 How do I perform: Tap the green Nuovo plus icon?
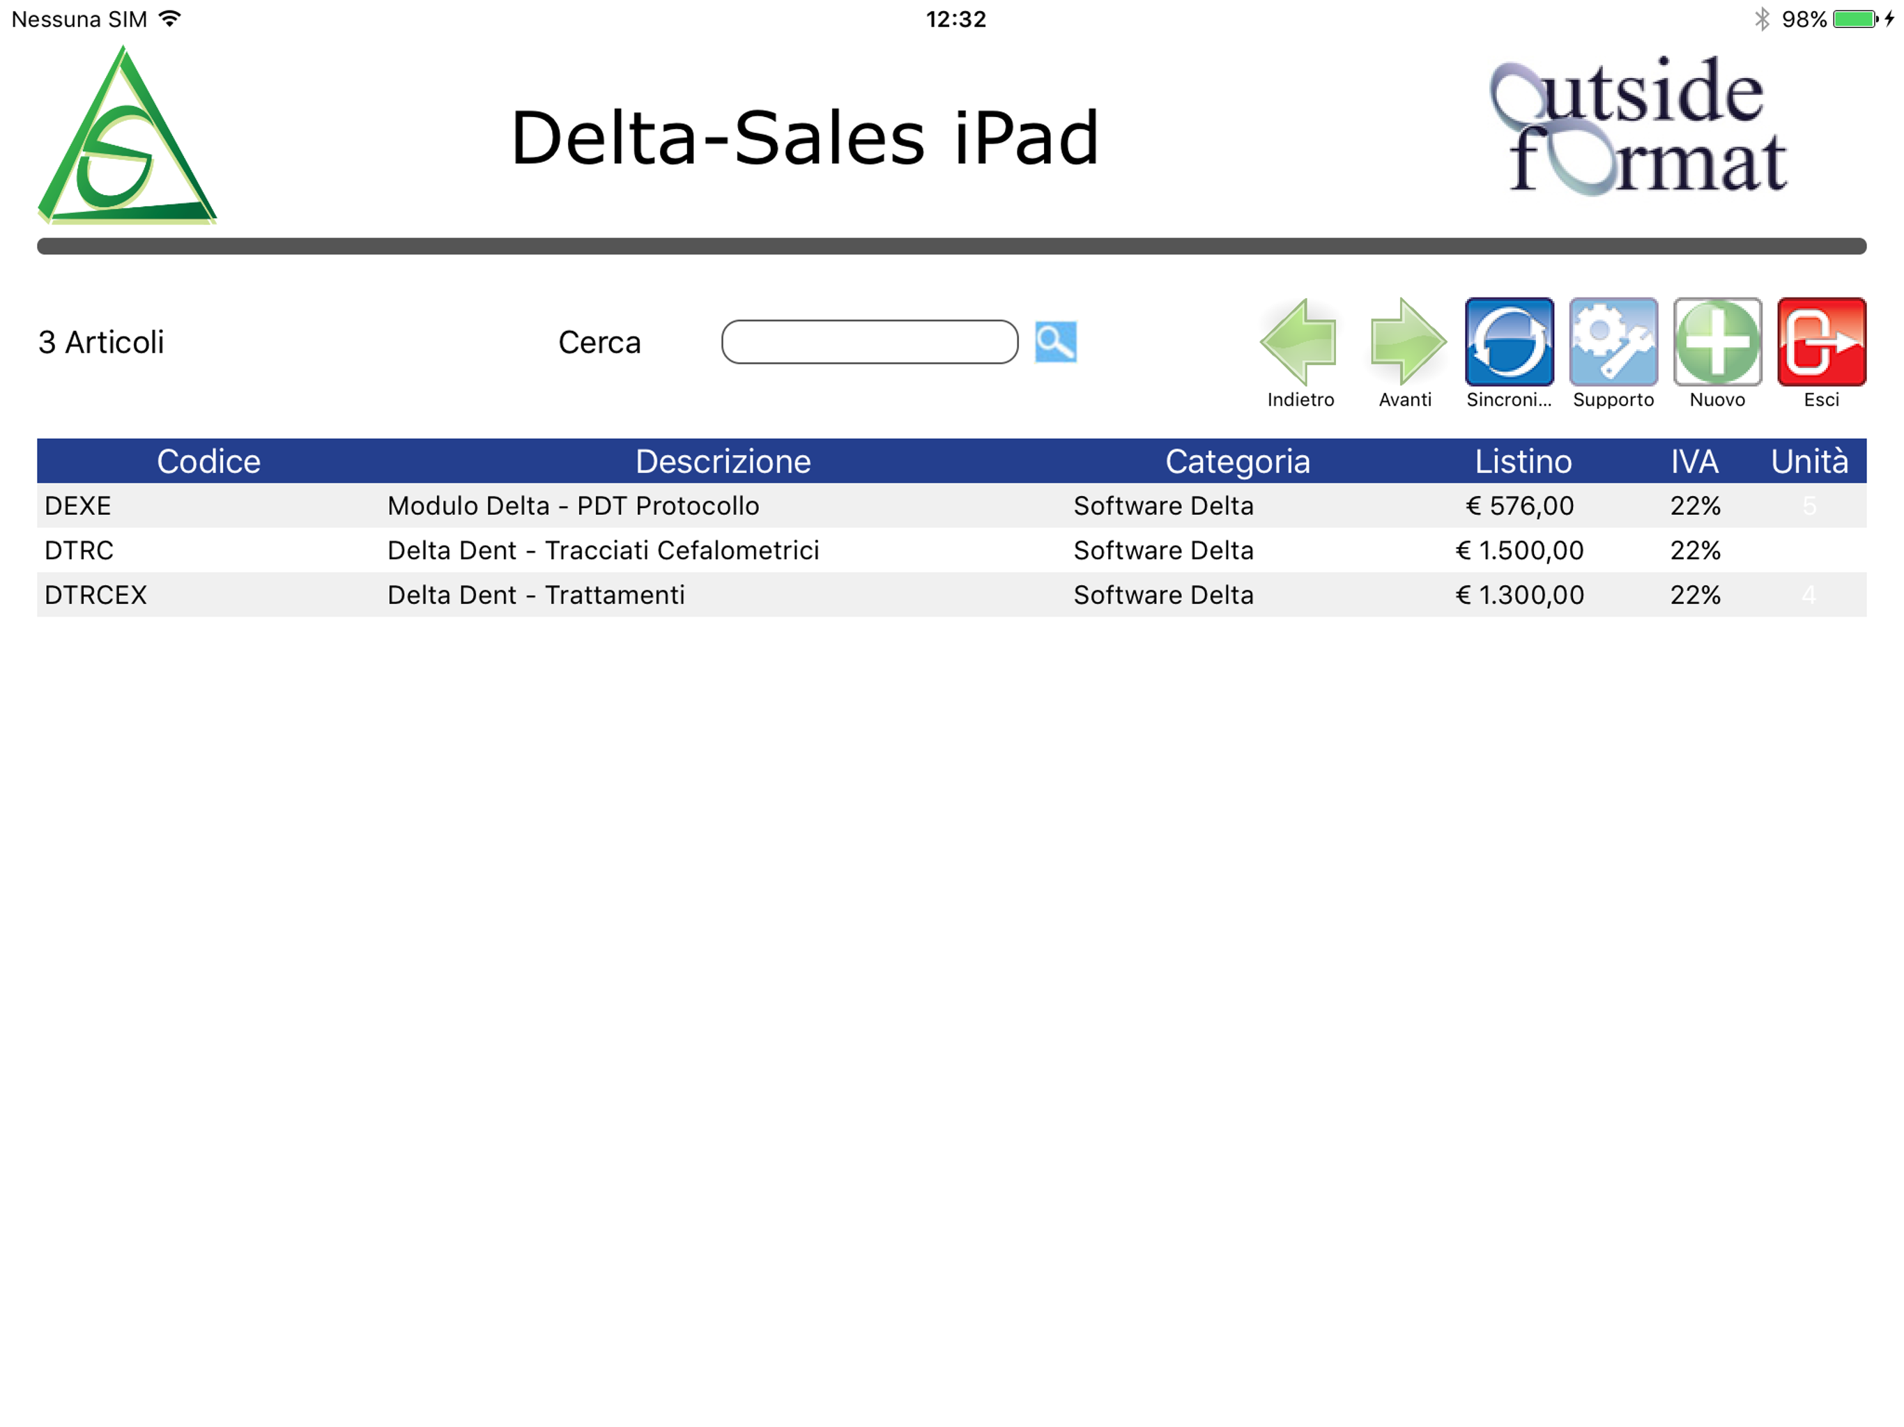1717,343
